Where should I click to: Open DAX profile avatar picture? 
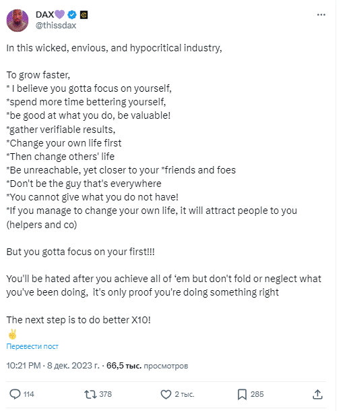[x=18, y=20]
